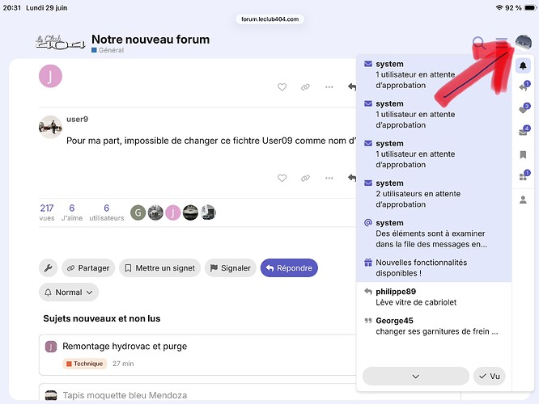Screen dimensions: 539x404
Task: Copy link icon on user9's post
Action: [305, 178]
